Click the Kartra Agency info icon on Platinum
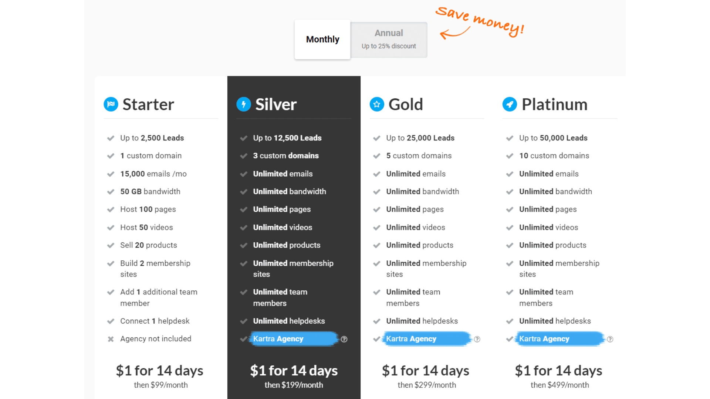This screenshot has height=399, width=710. point(611,338)
